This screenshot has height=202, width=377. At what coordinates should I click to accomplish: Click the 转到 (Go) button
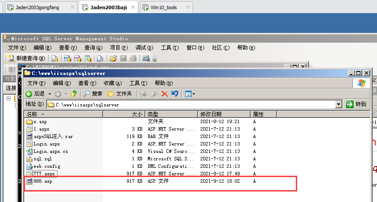[x=356, y=104]
